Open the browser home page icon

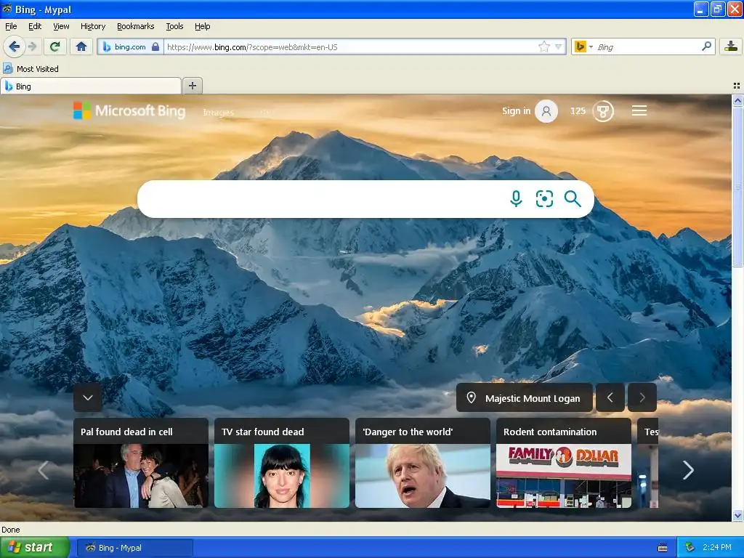coord(81,46)
